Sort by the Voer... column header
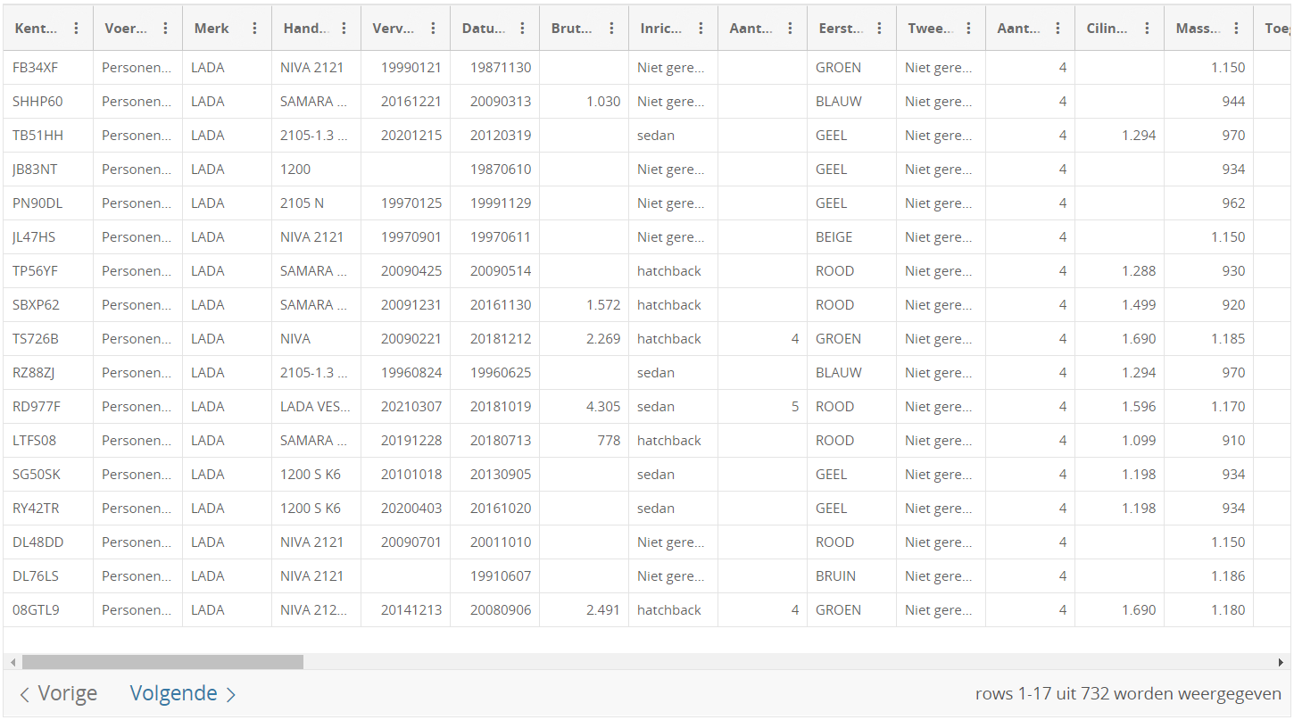Viewport: 1294px width, 720px height. [x=126, y=29]
